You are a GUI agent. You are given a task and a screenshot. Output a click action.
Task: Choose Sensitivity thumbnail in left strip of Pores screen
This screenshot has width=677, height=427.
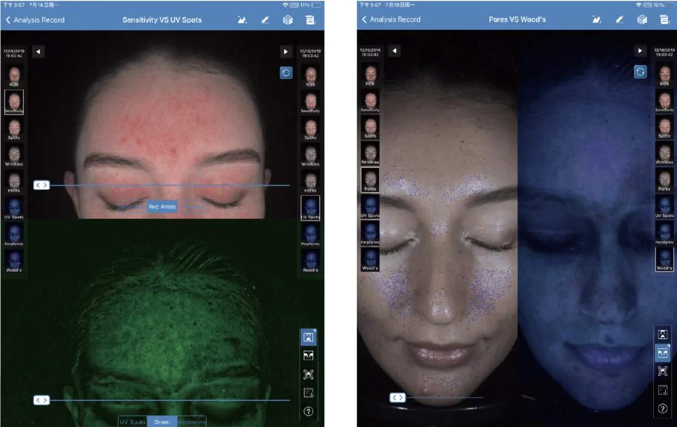tap(370, 100)
